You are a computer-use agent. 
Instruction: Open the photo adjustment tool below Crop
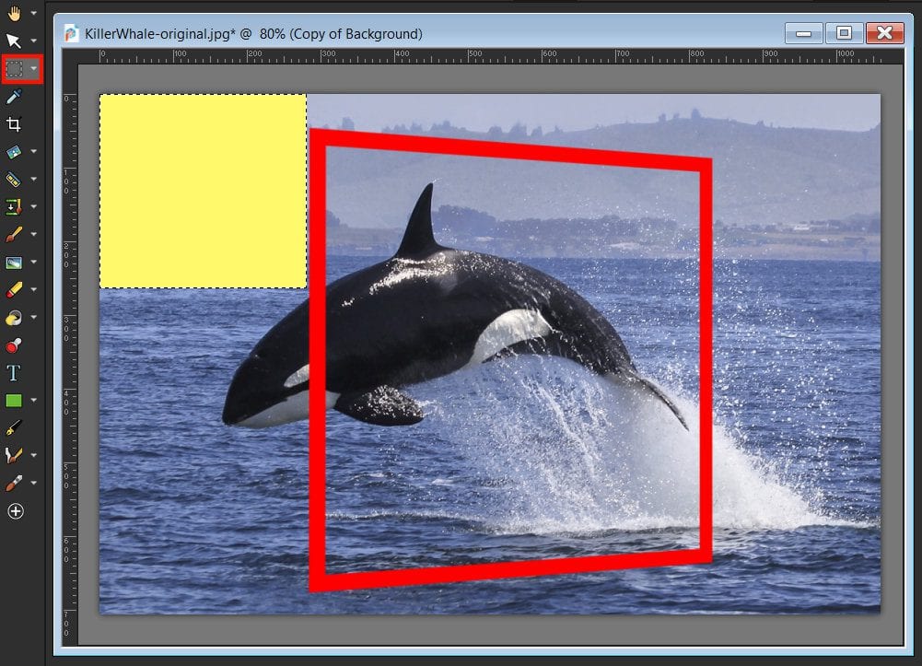coord(14,151)
